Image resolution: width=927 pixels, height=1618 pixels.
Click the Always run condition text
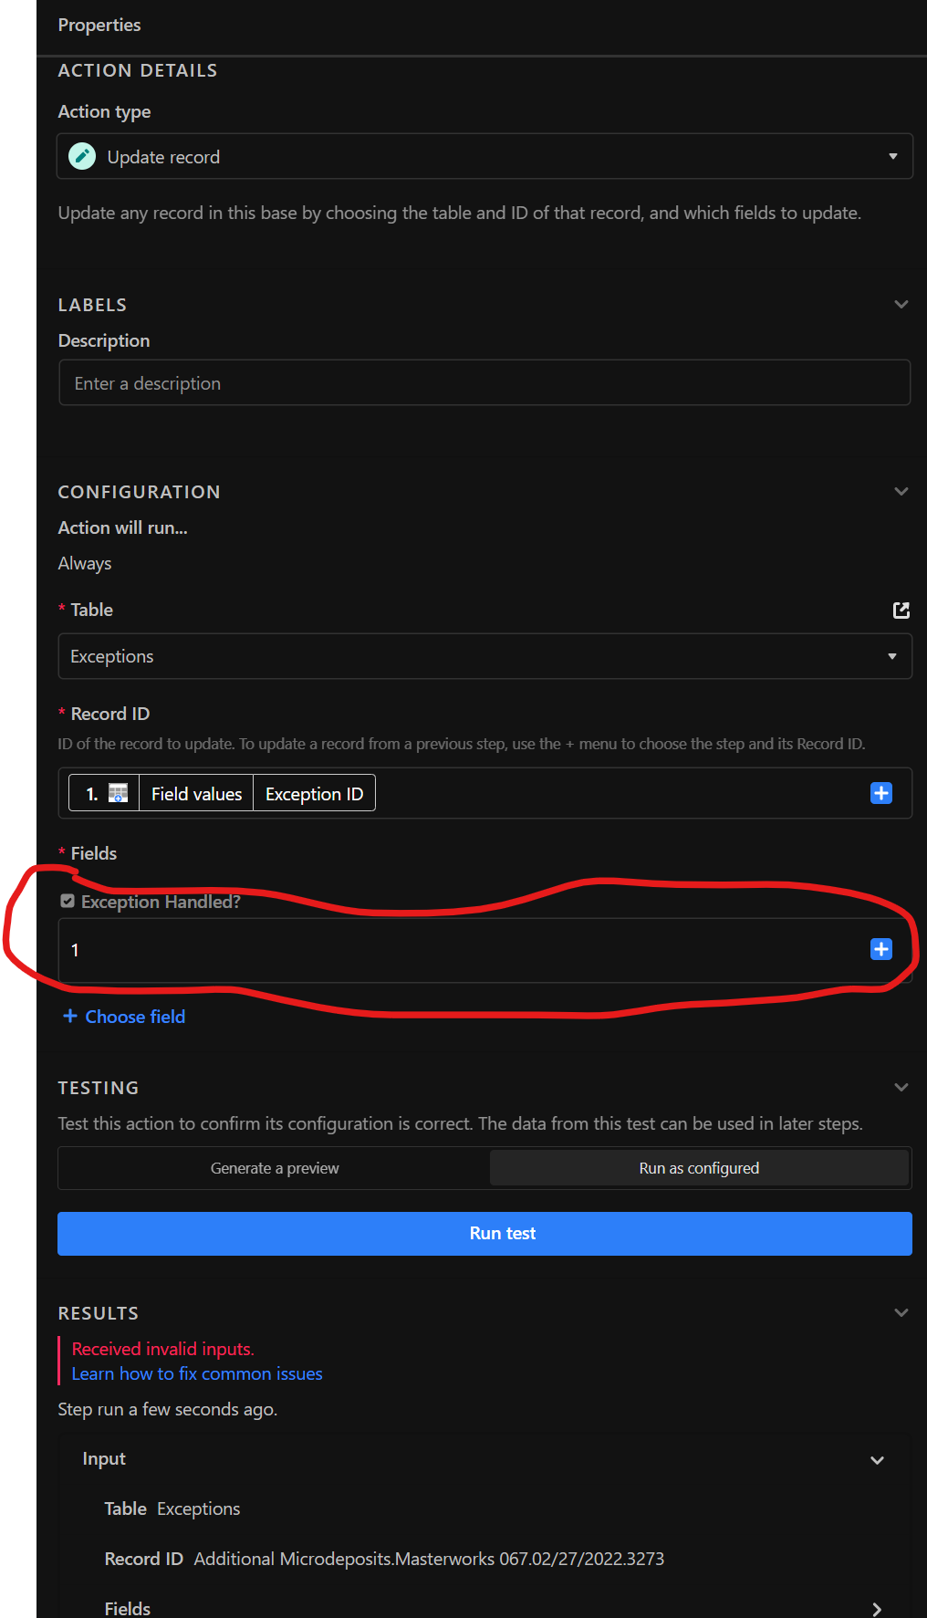(85, 564)
